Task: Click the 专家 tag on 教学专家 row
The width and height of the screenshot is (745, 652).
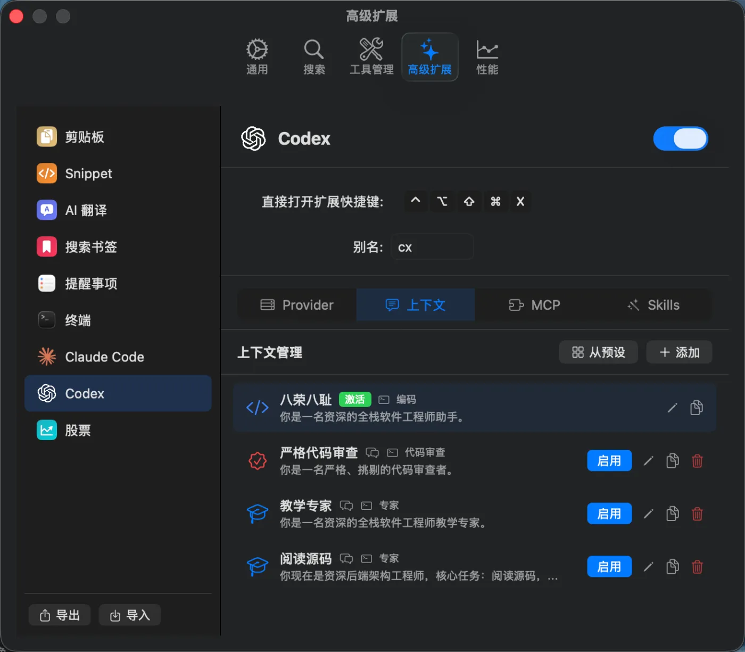Action: coord(389,506)
